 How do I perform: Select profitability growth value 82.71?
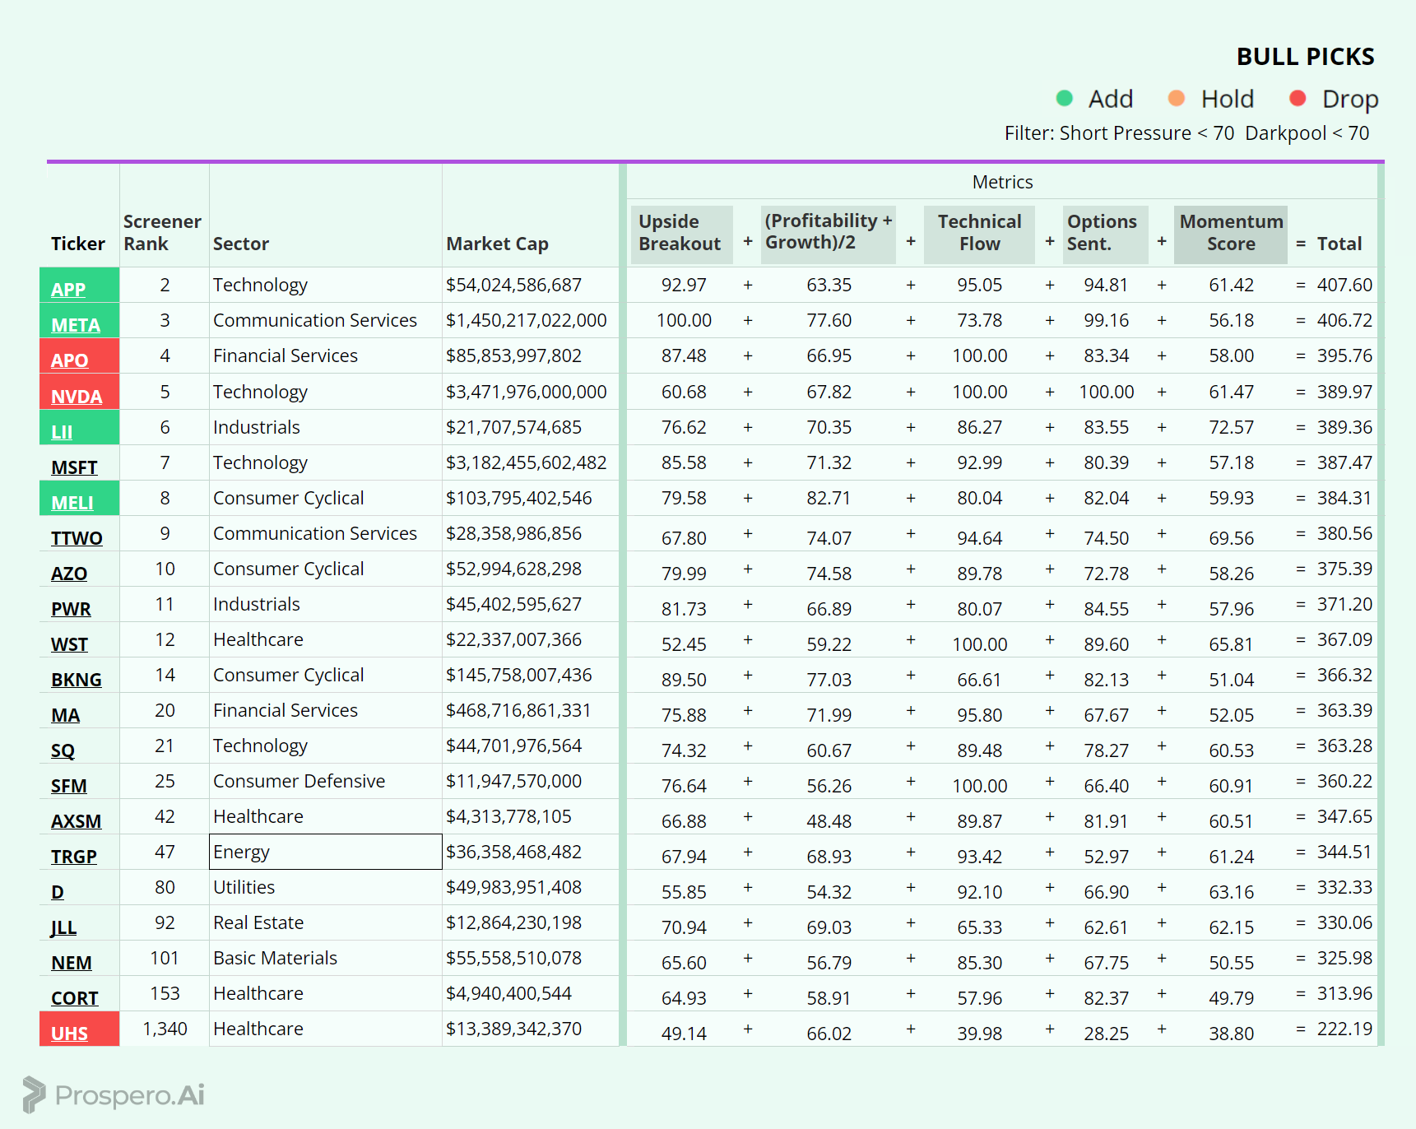pyautogui.click(x=829, y=498)
